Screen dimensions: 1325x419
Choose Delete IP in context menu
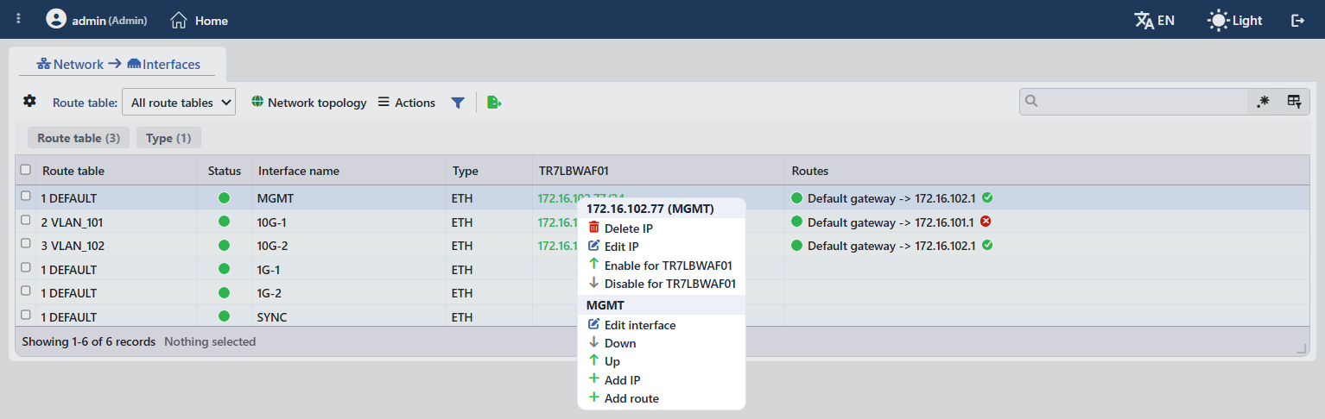pyautogui.click(x=662, y=228)
